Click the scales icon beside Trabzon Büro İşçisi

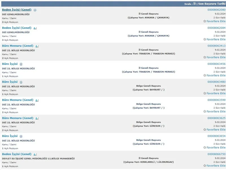pyautogui.click(x=21, y=64)
